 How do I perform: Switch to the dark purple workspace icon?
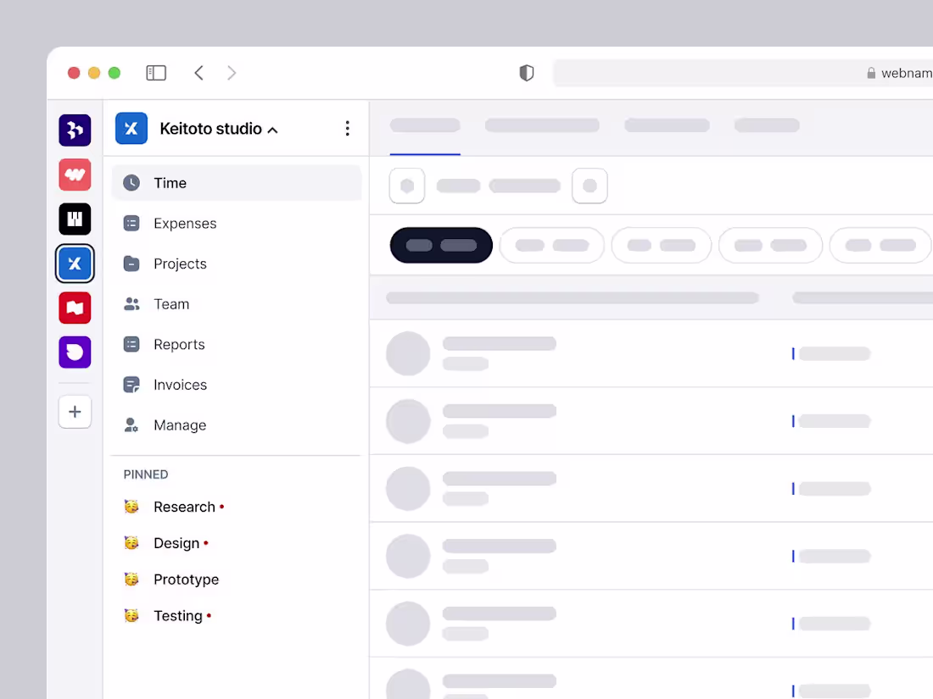click(x=75, y=130)
